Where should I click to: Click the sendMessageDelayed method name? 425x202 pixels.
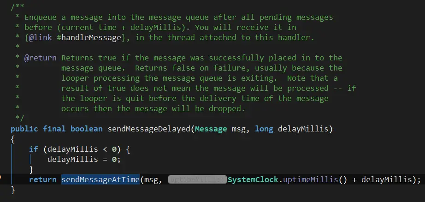tap(149, 129)
